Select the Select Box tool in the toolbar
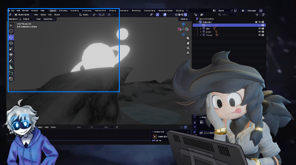The height and width of the screenshot is (165, 296). pos(11,25)
